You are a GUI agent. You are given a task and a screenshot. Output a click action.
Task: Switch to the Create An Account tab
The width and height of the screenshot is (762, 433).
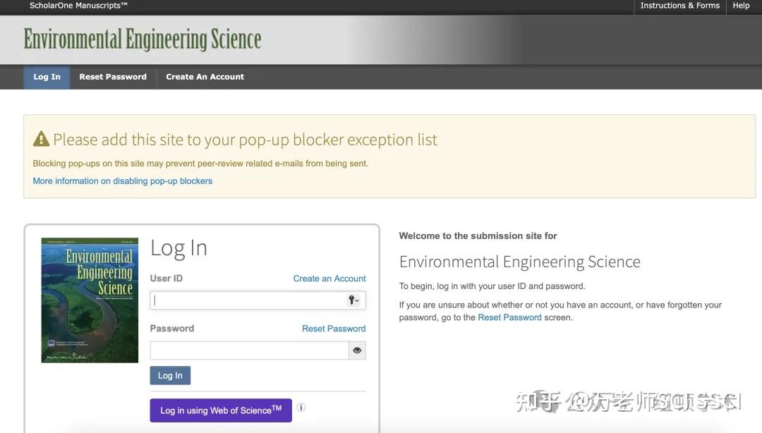click(204, 77)
